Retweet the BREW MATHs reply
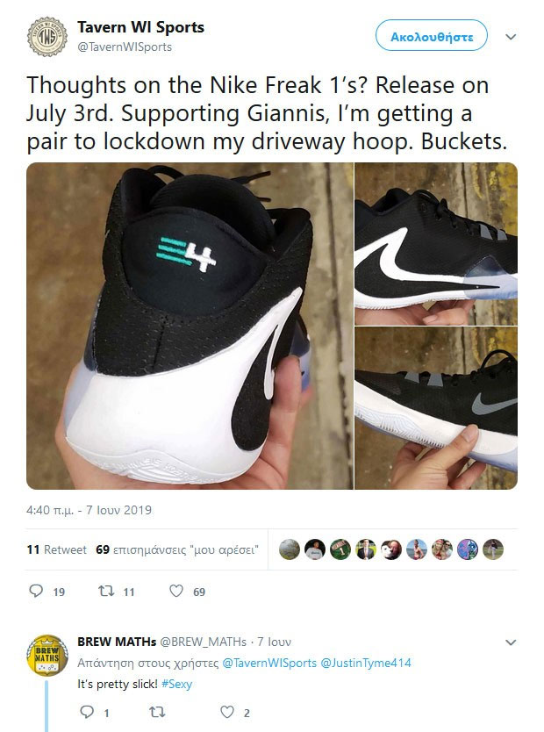This screenshot has height=732, width=544. pyautogui.click(x=157, y=712)
